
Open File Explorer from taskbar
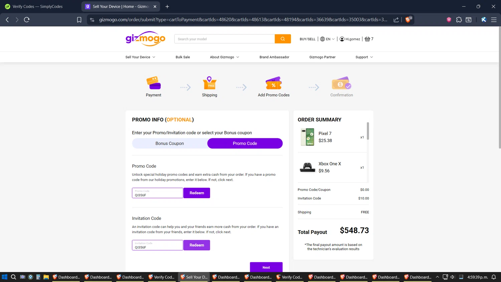point(46,277)
